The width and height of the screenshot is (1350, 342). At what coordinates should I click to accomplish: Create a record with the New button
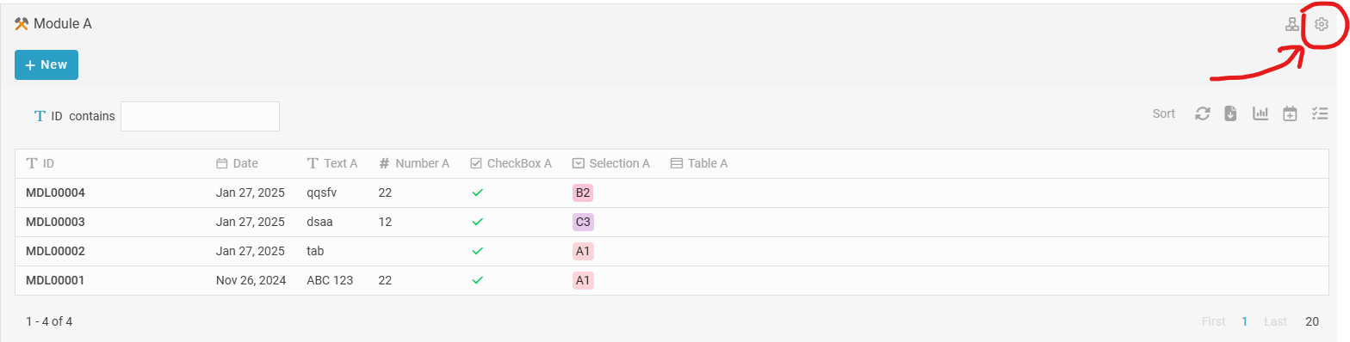point(46,64)
